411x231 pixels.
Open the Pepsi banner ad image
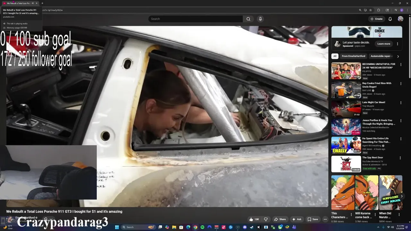point(367,32)
